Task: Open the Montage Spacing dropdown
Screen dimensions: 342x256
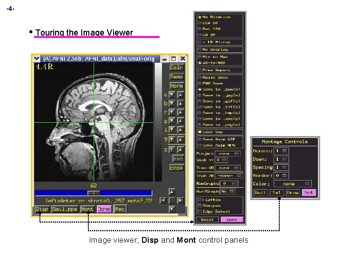Action: click(282, 167)
